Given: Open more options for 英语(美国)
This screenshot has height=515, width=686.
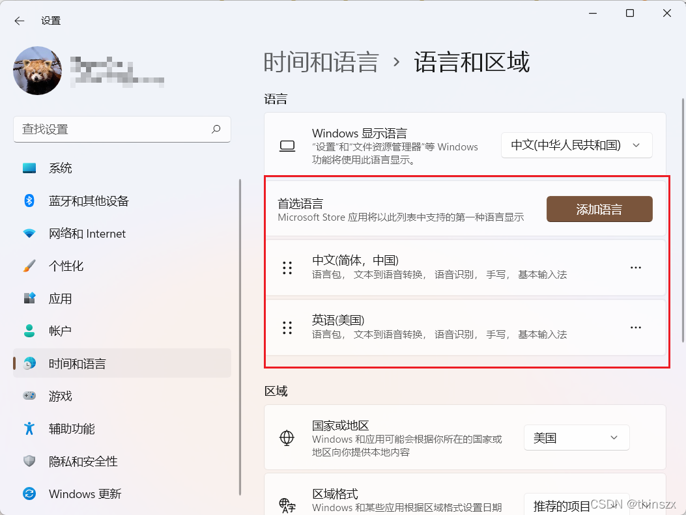Looking at the screenshot, I should click(x=635, y=327).
